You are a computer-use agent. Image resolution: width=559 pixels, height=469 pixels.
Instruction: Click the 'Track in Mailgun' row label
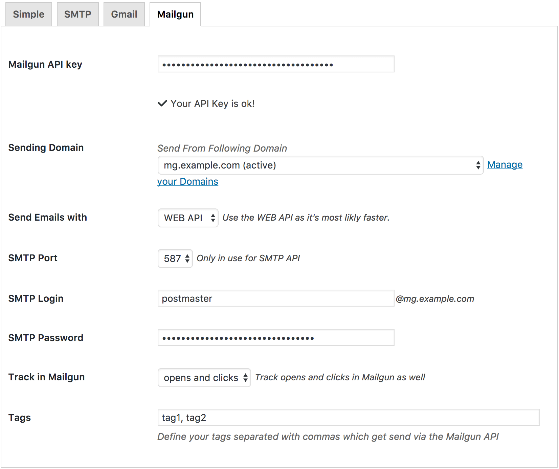pos(47,377)
